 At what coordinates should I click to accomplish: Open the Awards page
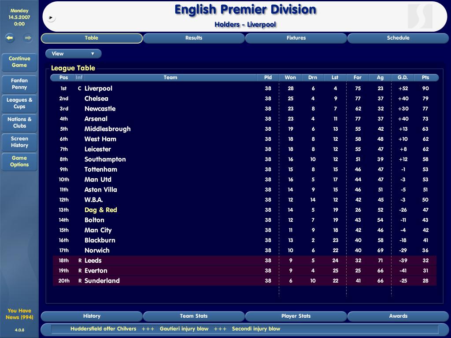tap(398, 316)
